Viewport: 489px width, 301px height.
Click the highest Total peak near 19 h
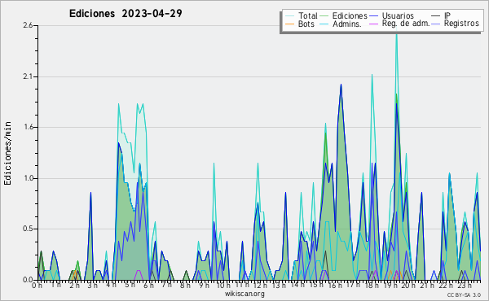pyautogui.click(x=396, y=35)
